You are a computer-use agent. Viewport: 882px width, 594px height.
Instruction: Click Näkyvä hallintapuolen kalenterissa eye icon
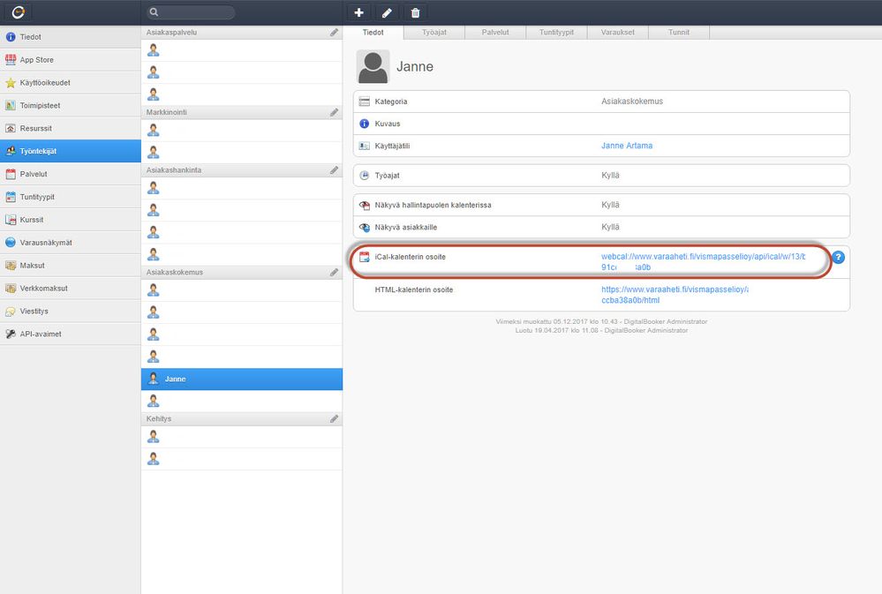[x=365, y=206]
